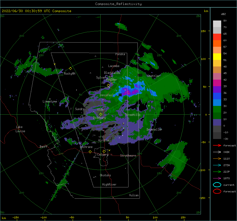Click the red forecast ellipse legend icon
The width and height of the screenshot is (237, 221).
pyautogui.click(x=217, y=191)
